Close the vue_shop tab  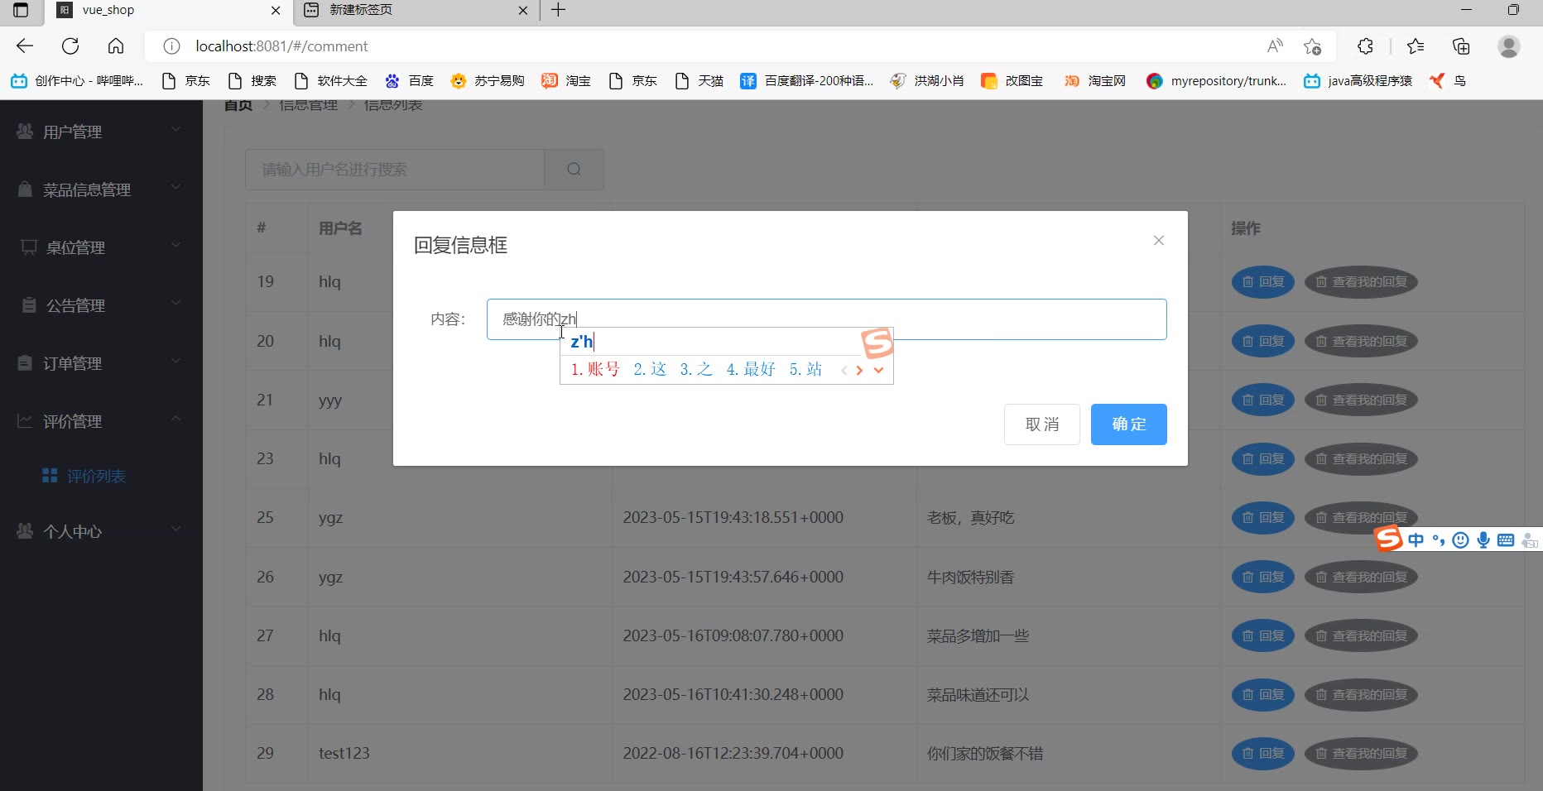(x=276, y=10)
